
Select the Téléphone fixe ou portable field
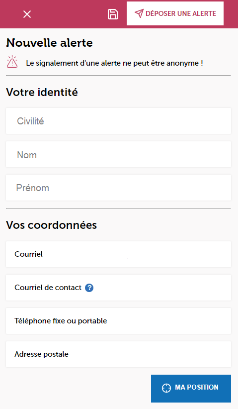[118, 321]
